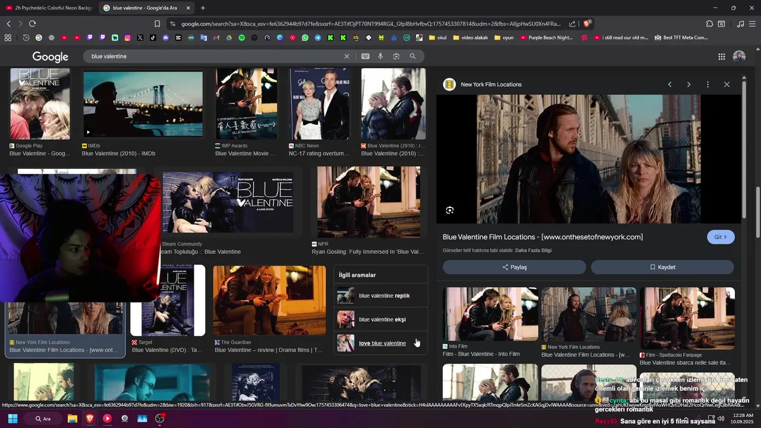Click the share icon in the address bar
Viewport: 761px width, 428px height.
(x=572, y=24)
